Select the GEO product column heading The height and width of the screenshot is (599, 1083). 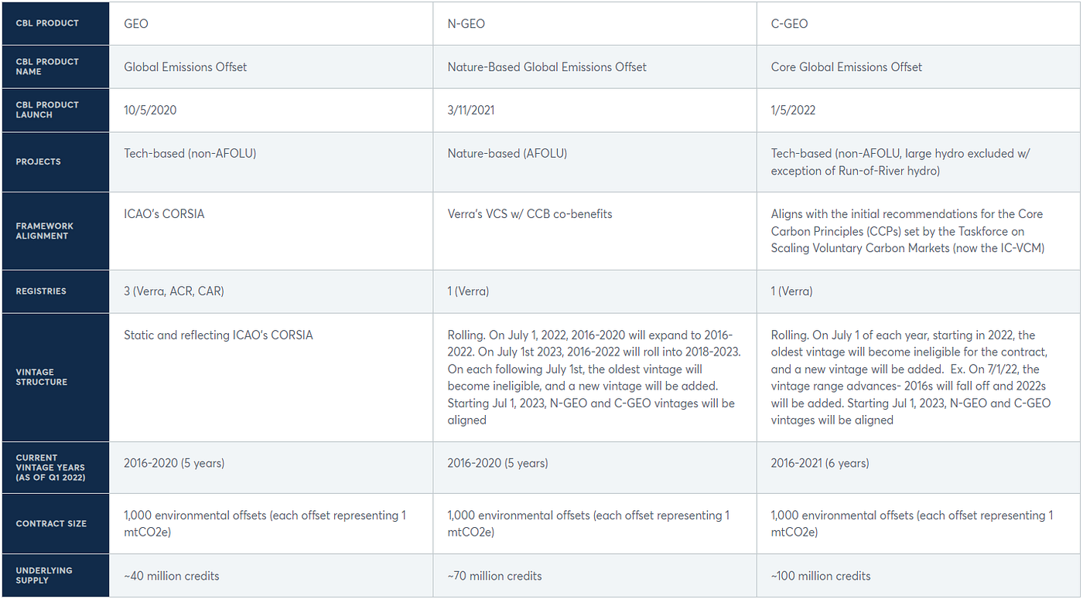271,23
